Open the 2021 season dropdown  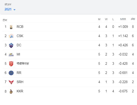coord(10,9)
